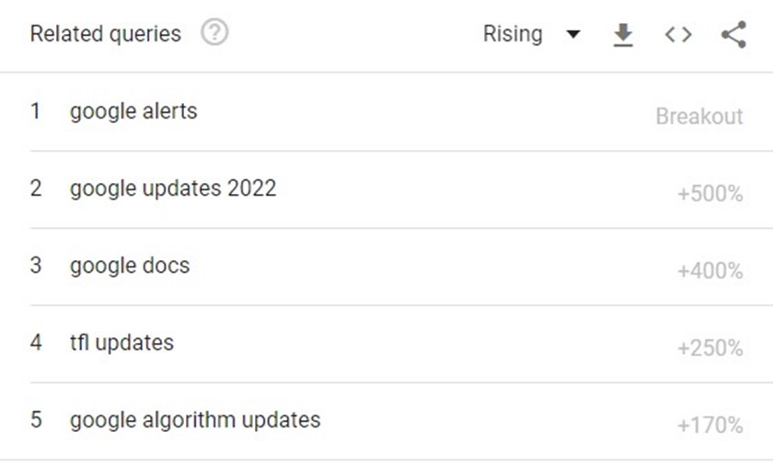Click the +500% growth value
The width and height of the screenshot is (773, 466).
point(710,194)
